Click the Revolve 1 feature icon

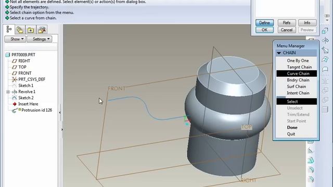point(15,92)
